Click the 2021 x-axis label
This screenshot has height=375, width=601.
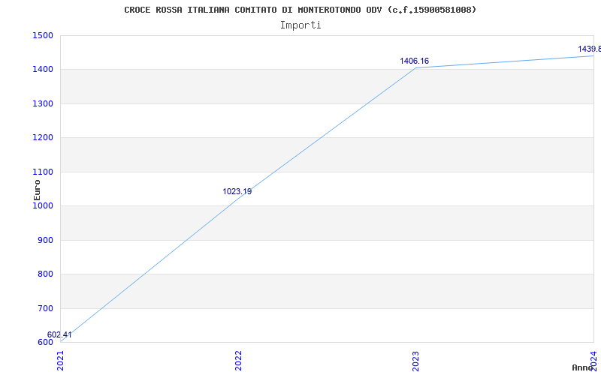click(x=61, y=361)
